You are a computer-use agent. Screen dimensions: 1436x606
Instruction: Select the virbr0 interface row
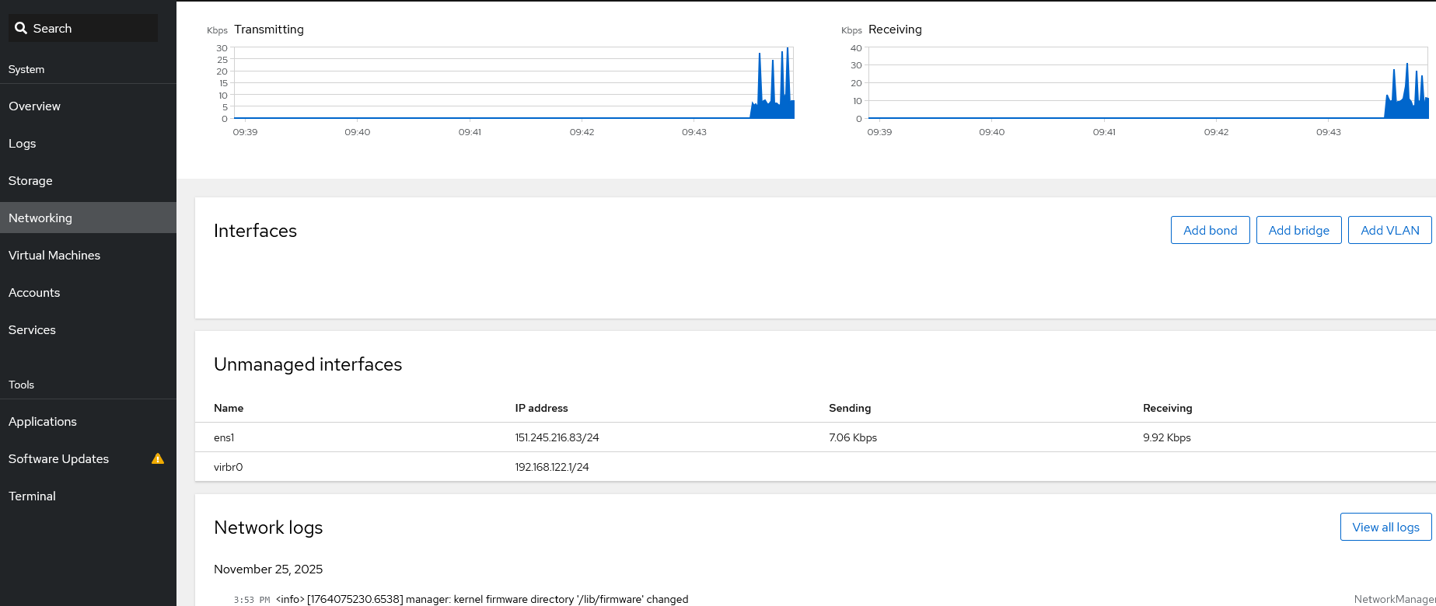click(x=229, y=467)
